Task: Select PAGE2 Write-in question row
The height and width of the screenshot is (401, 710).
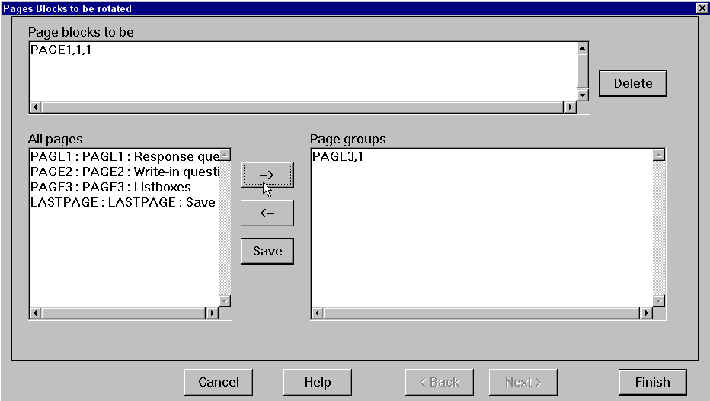Action: tap(124, 172)
